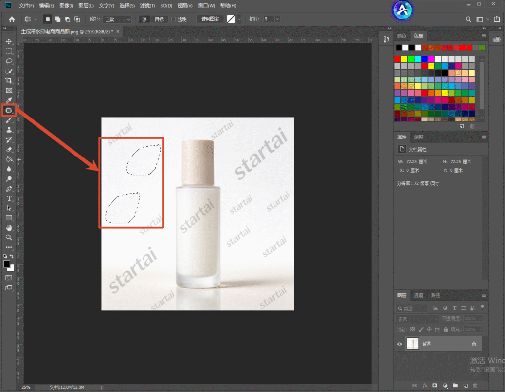
Task: Click the delete layer trash icon
Action: pos(475,386)
